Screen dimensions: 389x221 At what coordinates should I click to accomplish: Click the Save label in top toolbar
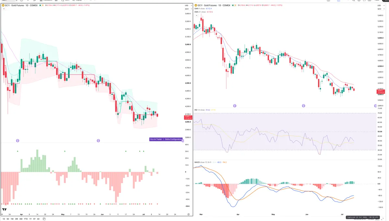click(x=338, y=1)
